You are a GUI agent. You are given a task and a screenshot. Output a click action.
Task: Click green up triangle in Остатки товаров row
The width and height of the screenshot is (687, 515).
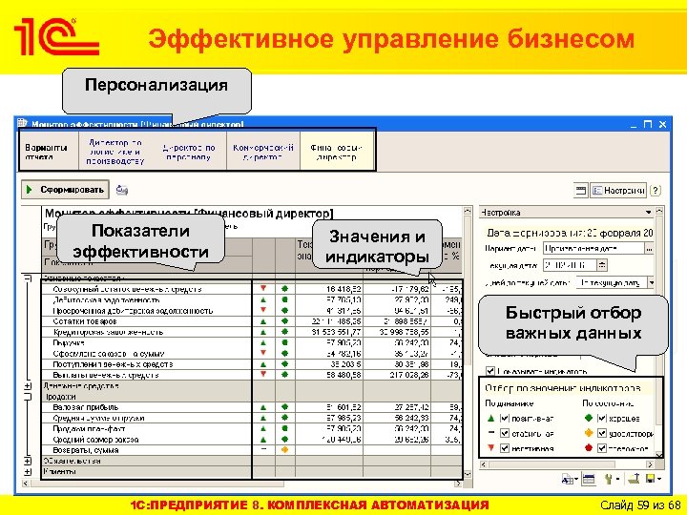pyautogui.click(x=263, y=321)
